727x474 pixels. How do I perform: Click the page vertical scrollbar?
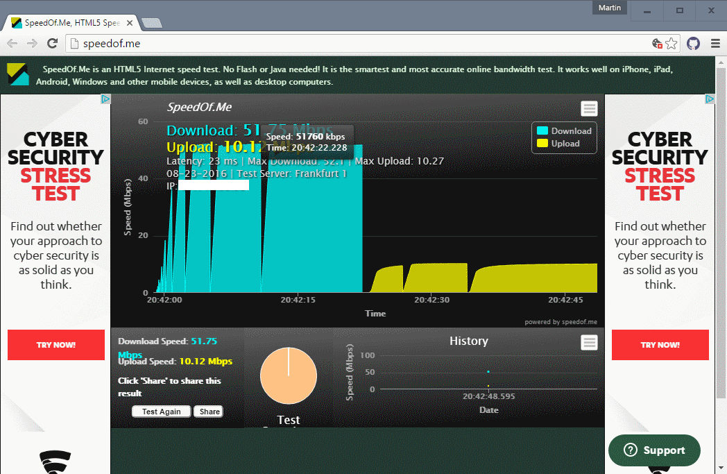tap(721, 232)
